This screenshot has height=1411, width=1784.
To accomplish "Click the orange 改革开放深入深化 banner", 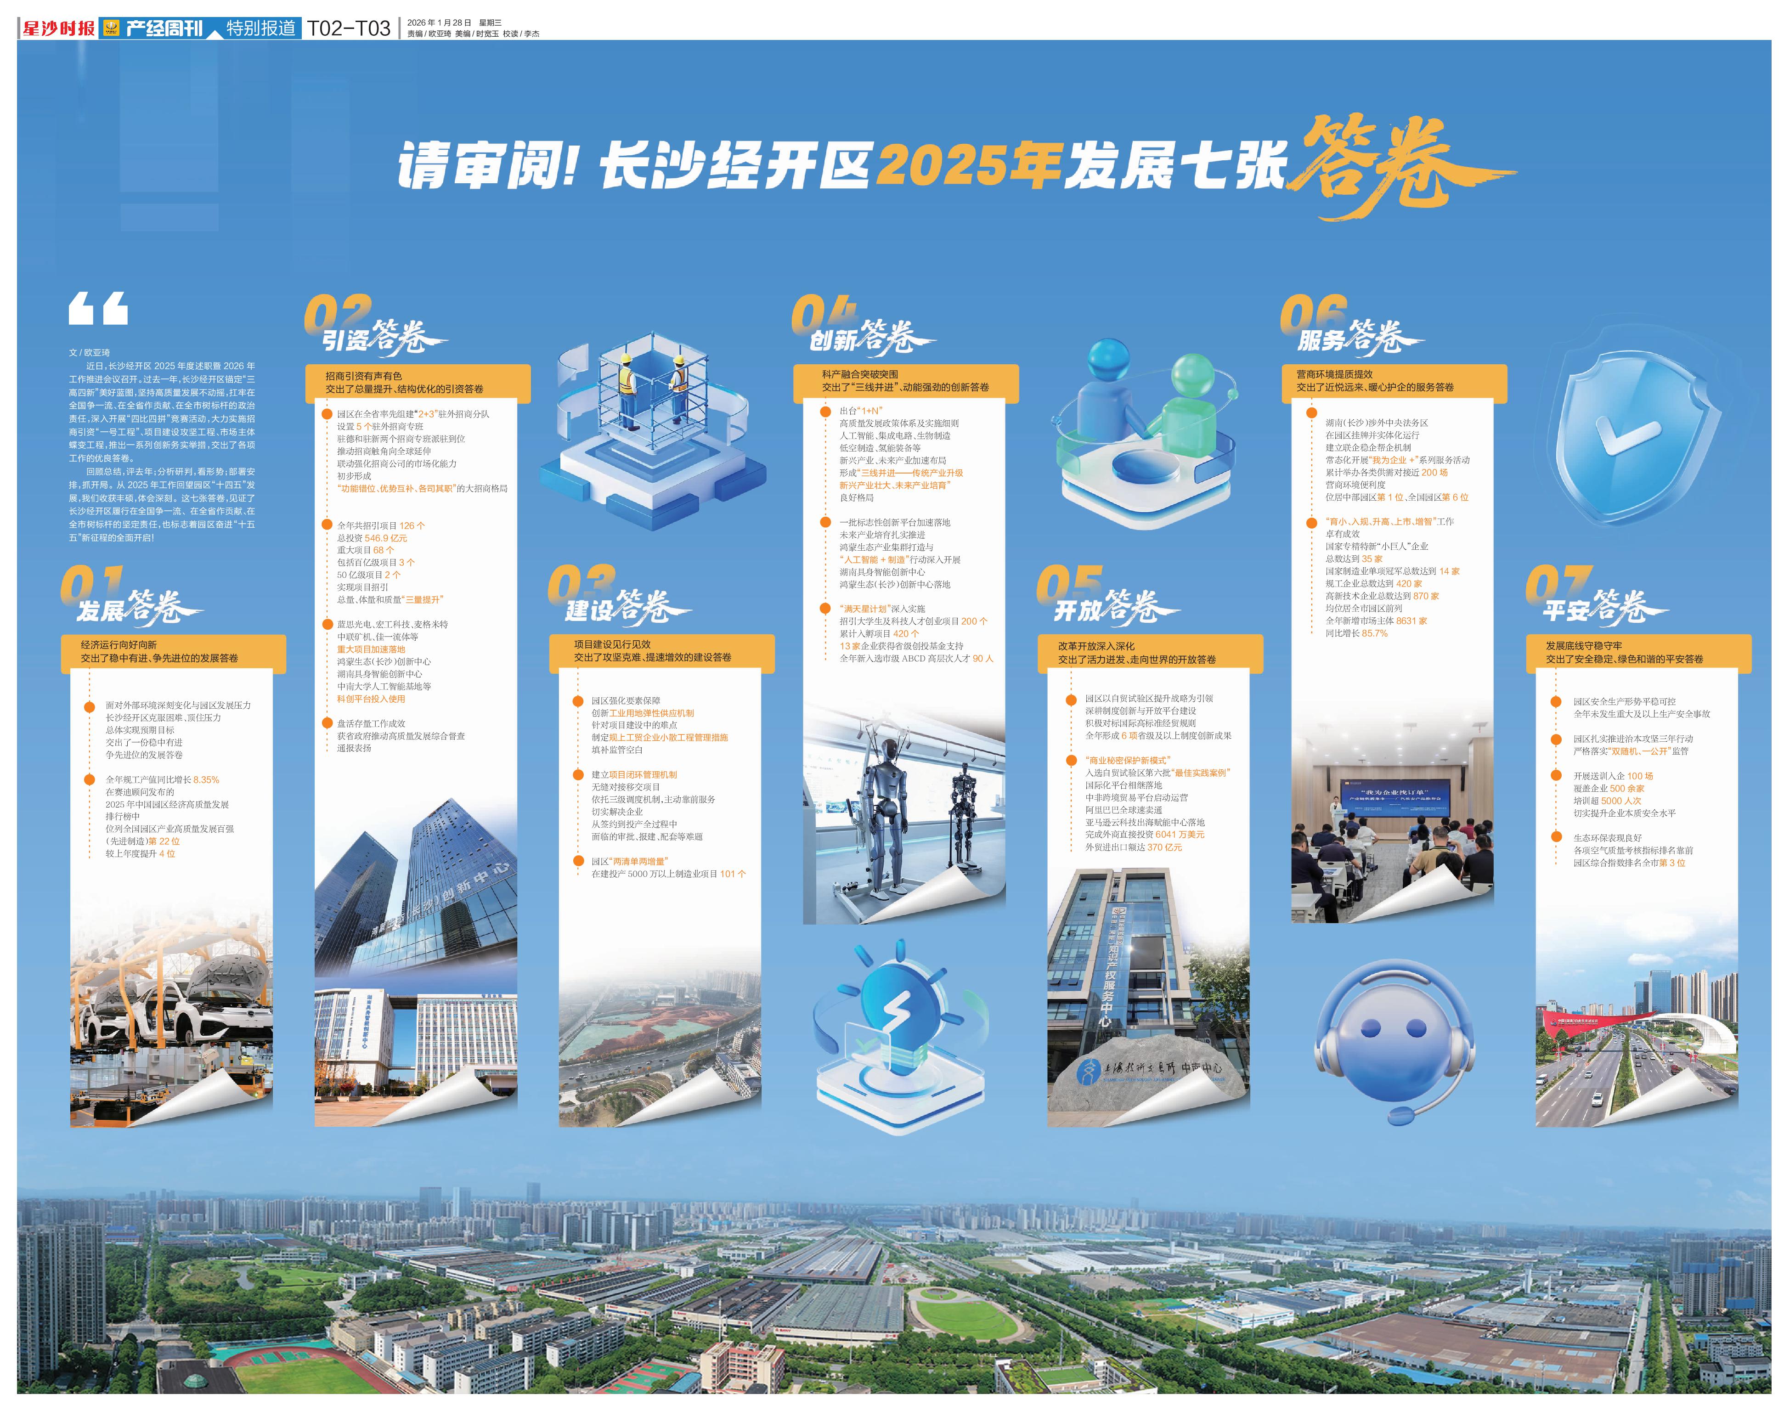I will click(x=1150, y=653).
